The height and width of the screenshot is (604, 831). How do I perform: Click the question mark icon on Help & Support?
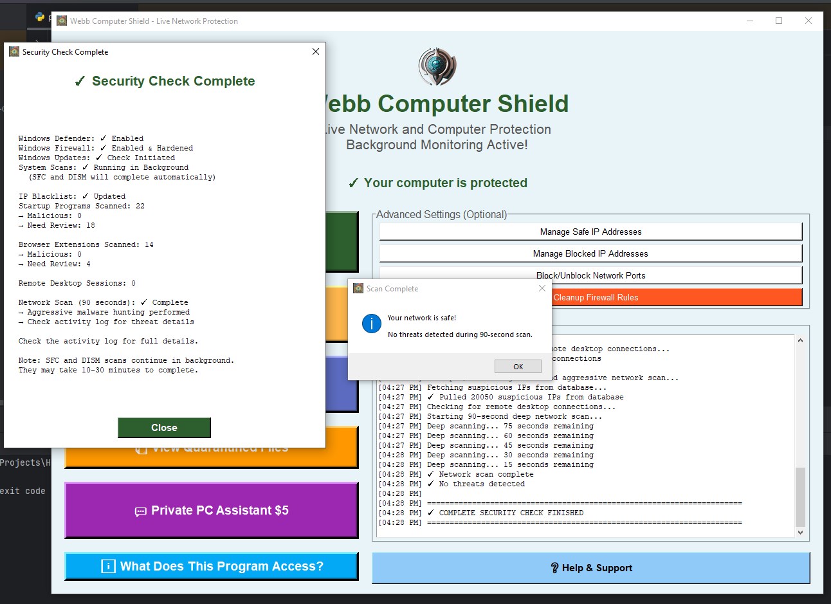pos(554,568)
